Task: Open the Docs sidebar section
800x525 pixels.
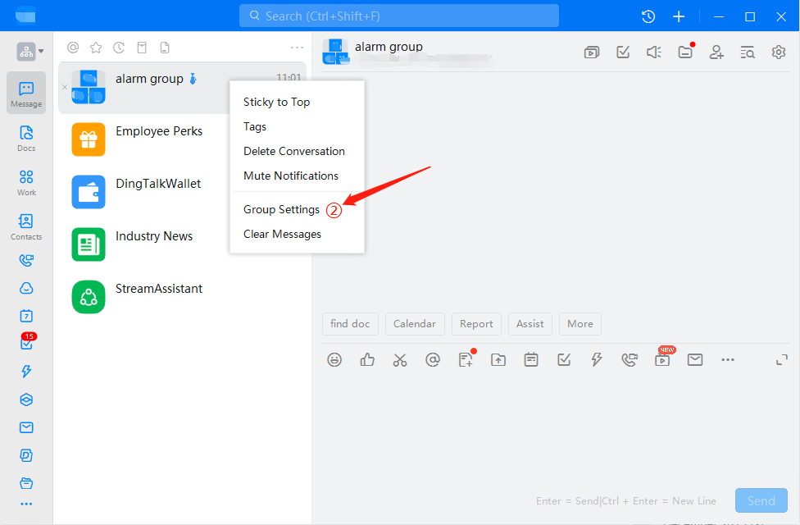Action: click(26, 138)
